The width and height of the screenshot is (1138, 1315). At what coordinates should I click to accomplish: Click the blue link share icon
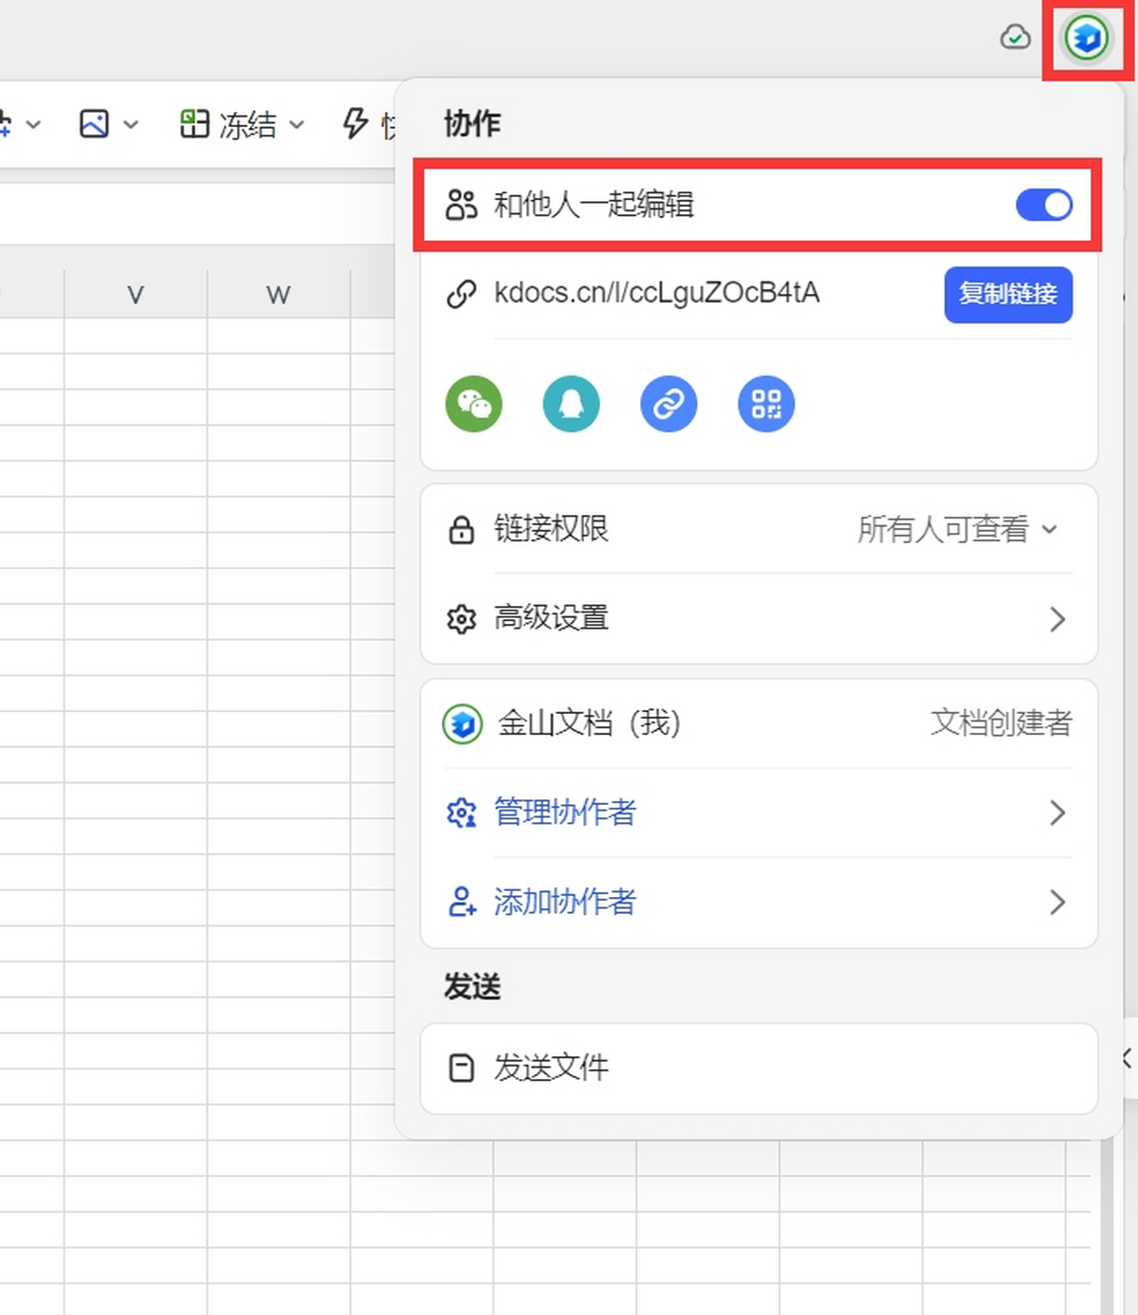click(x=669, y=404)
